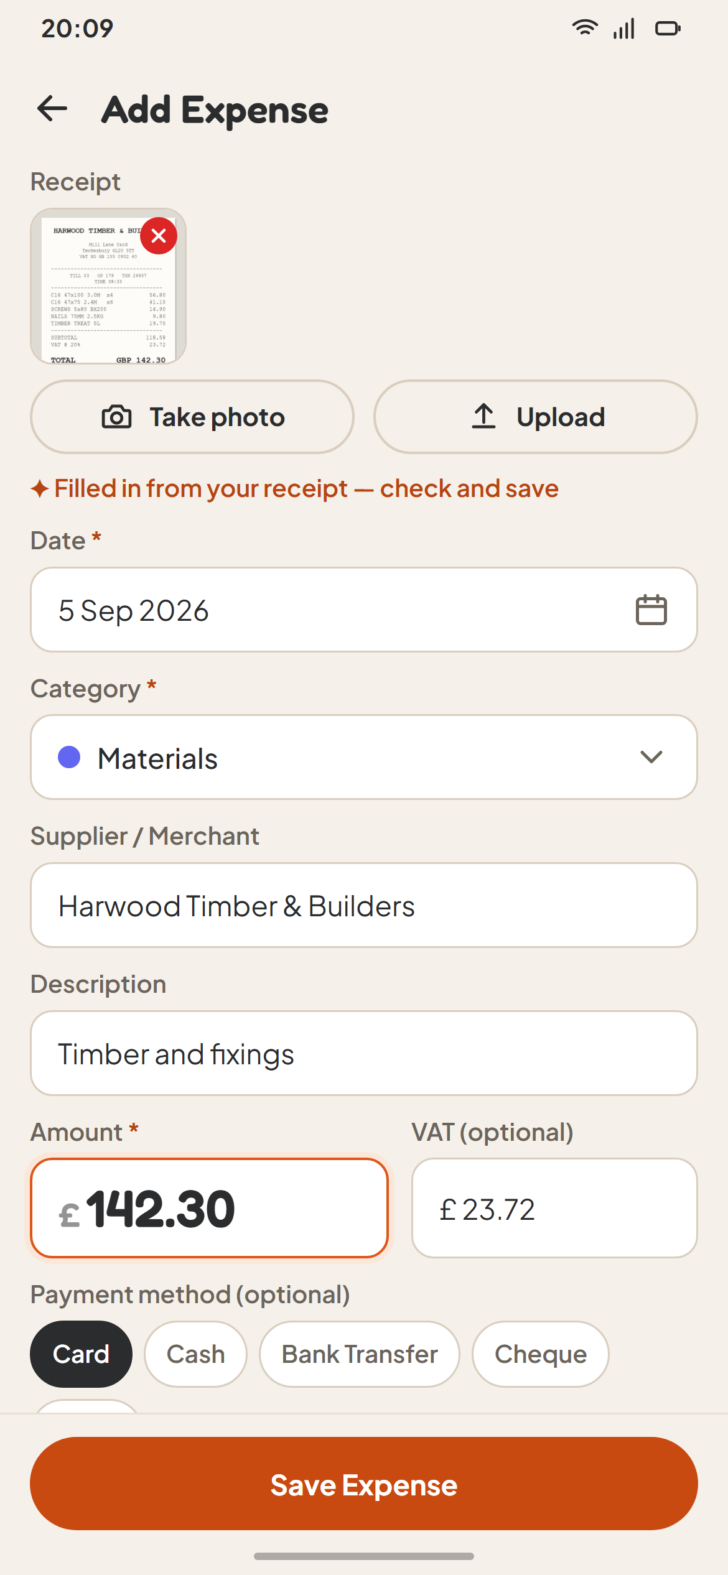The width and height of the screenshot is (728, 1575).
Task: Open the Materials category dropdown
Action: (x=364, y=757)
